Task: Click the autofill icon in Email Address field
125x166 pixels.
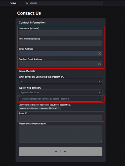Action: [99, 53]
